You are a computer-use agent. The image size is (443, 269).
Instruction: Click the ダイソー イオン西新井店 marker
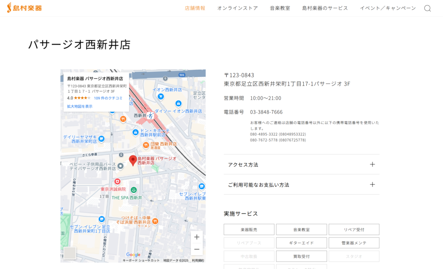[178, 103]
